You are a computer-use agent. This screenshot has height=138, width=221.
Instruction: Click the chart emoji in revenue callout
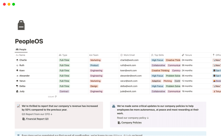pyautogui.click(x=18, y=106)
